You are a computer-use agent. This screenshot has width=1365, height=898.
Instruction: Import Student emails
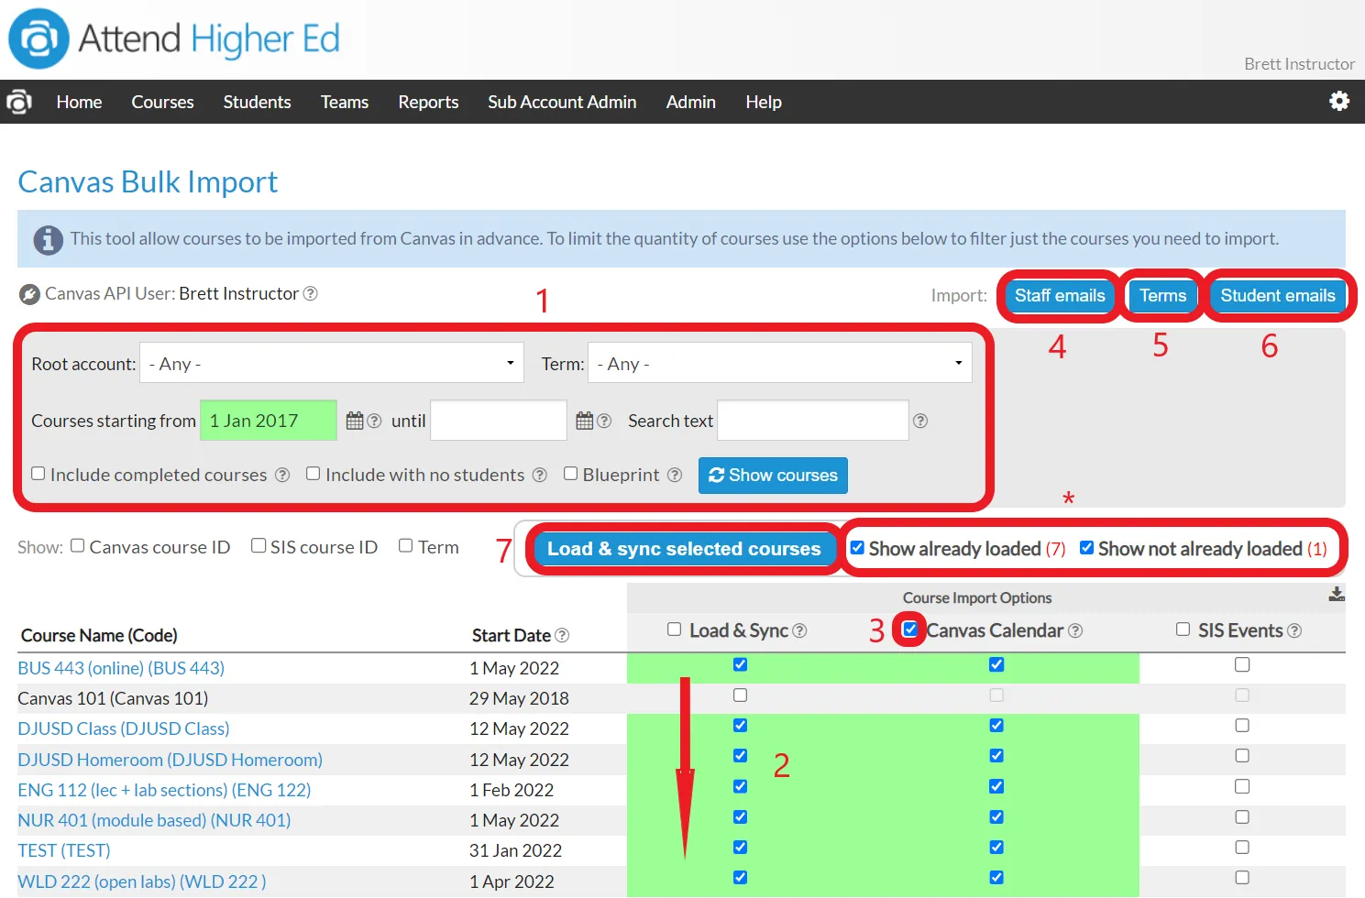[1278, 295]
